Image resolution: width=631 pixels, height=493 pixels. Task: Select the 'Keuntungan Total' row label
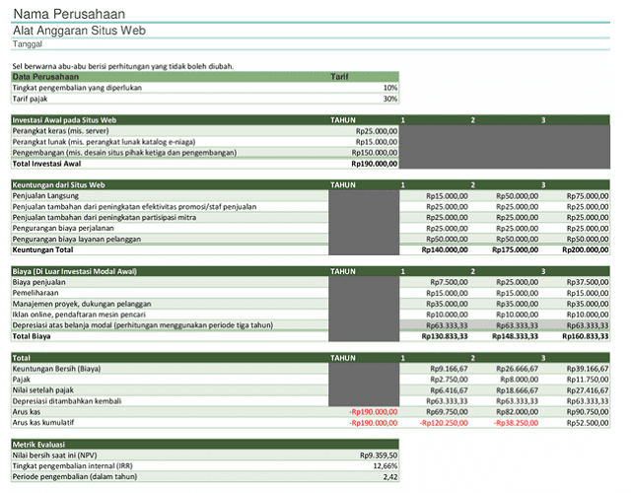click(x=42, y=249)
